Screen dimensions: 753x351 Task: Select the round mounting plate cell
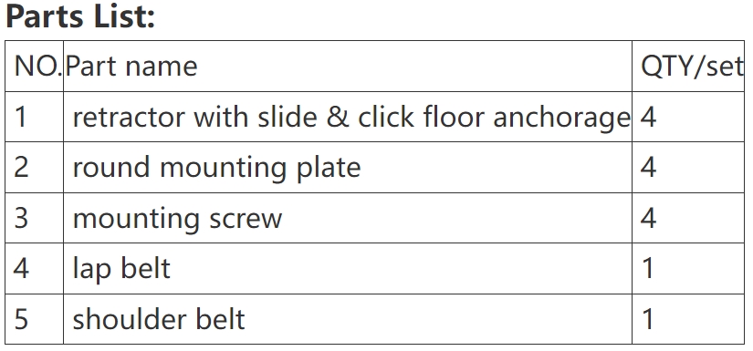click(x=347, y=168)
